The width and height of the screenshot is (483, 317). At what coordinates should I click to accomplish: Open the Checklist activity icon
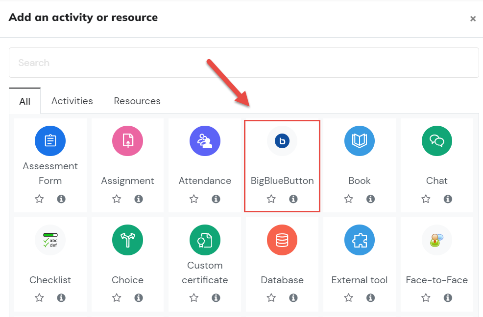pos(50,240)
